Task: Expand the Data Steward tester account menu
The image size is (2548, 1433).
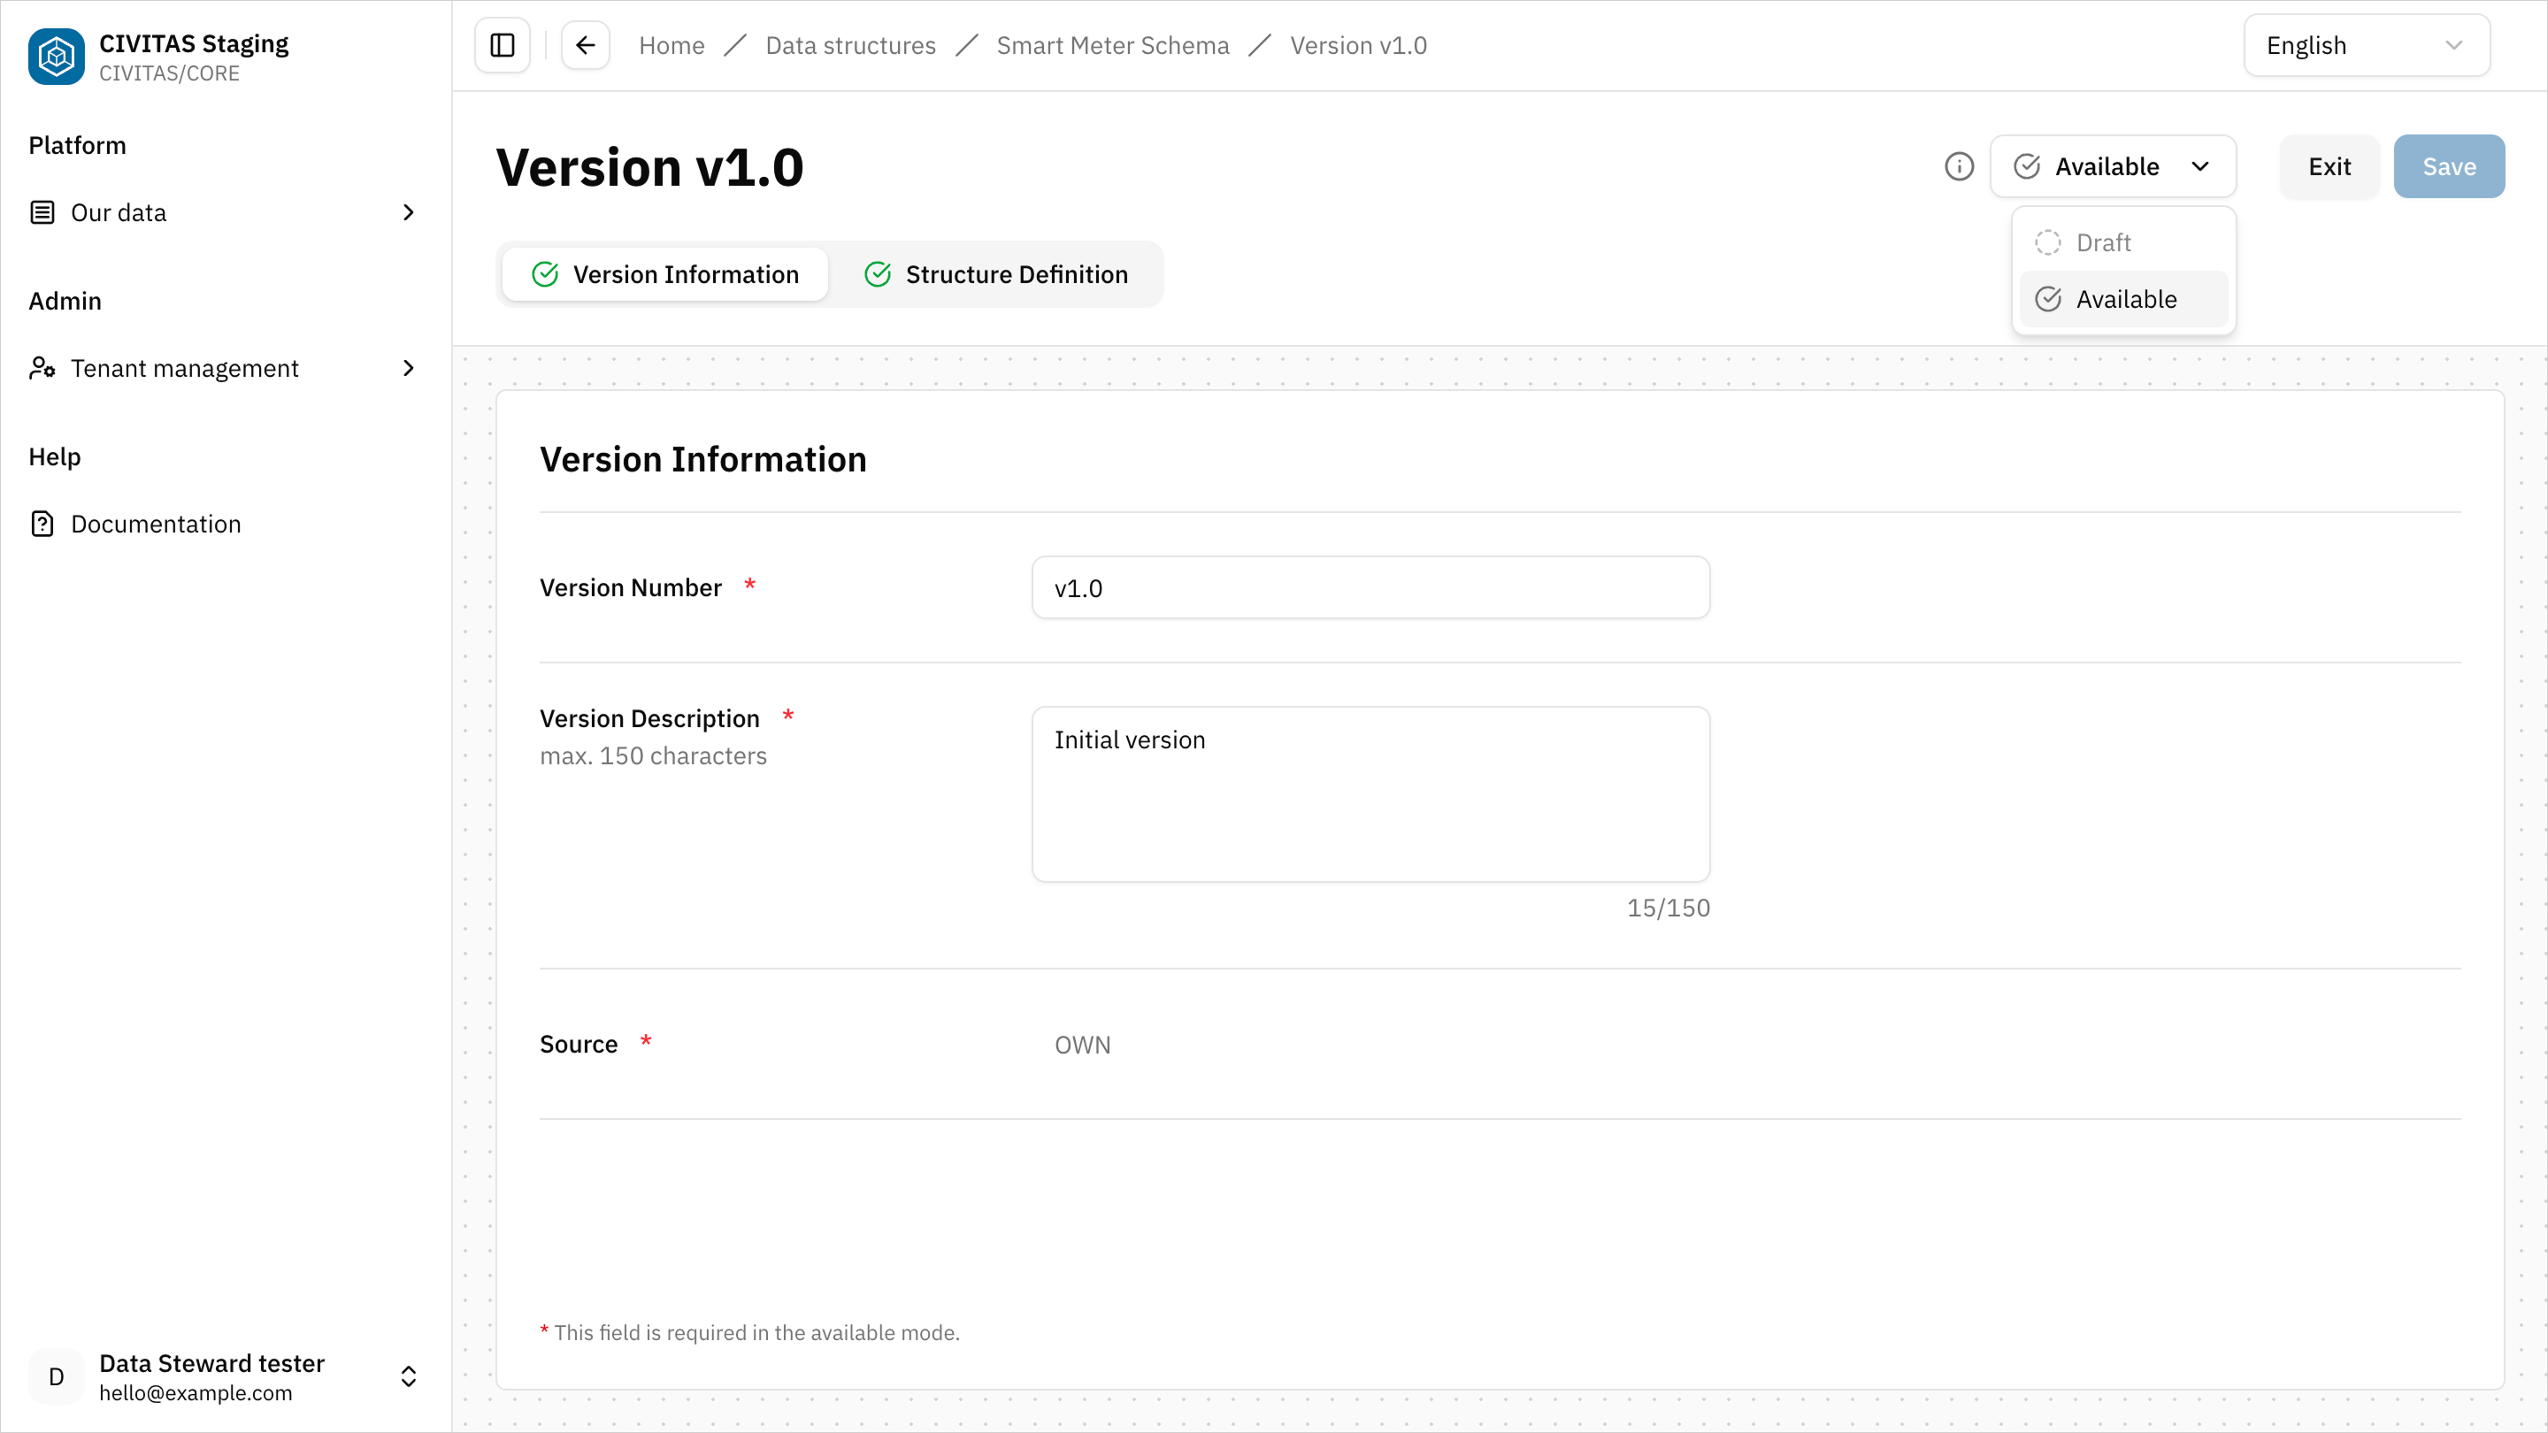Action: coord(408,1376)
